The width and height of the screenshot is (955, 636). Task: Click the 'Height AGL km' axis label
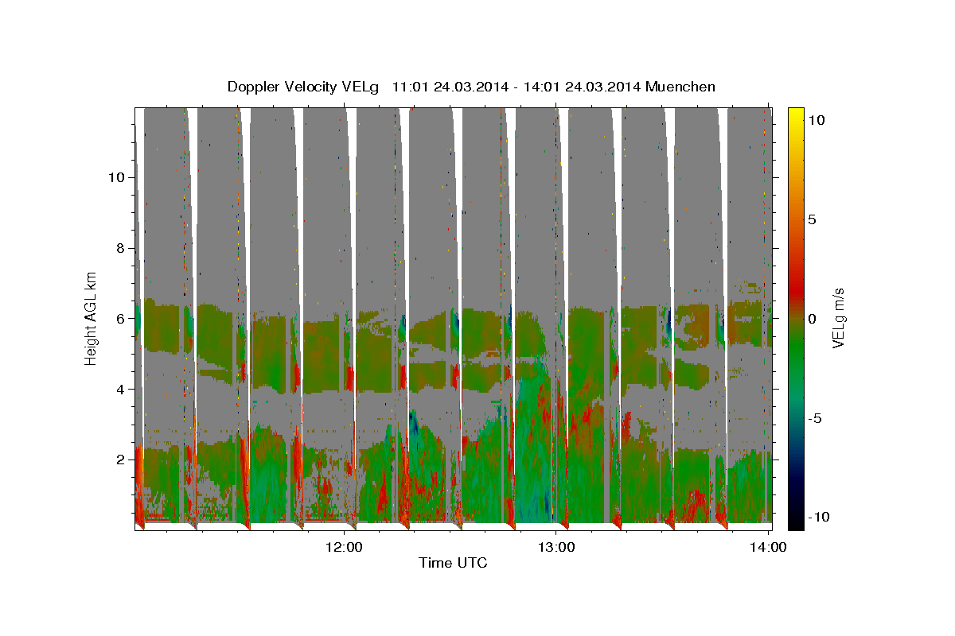click(x=92, y=318)
